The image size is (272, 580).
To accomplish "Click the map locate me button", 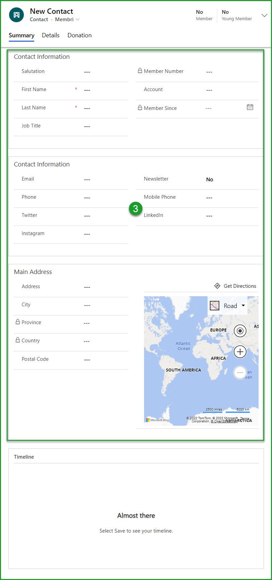I will click(240, 331).
